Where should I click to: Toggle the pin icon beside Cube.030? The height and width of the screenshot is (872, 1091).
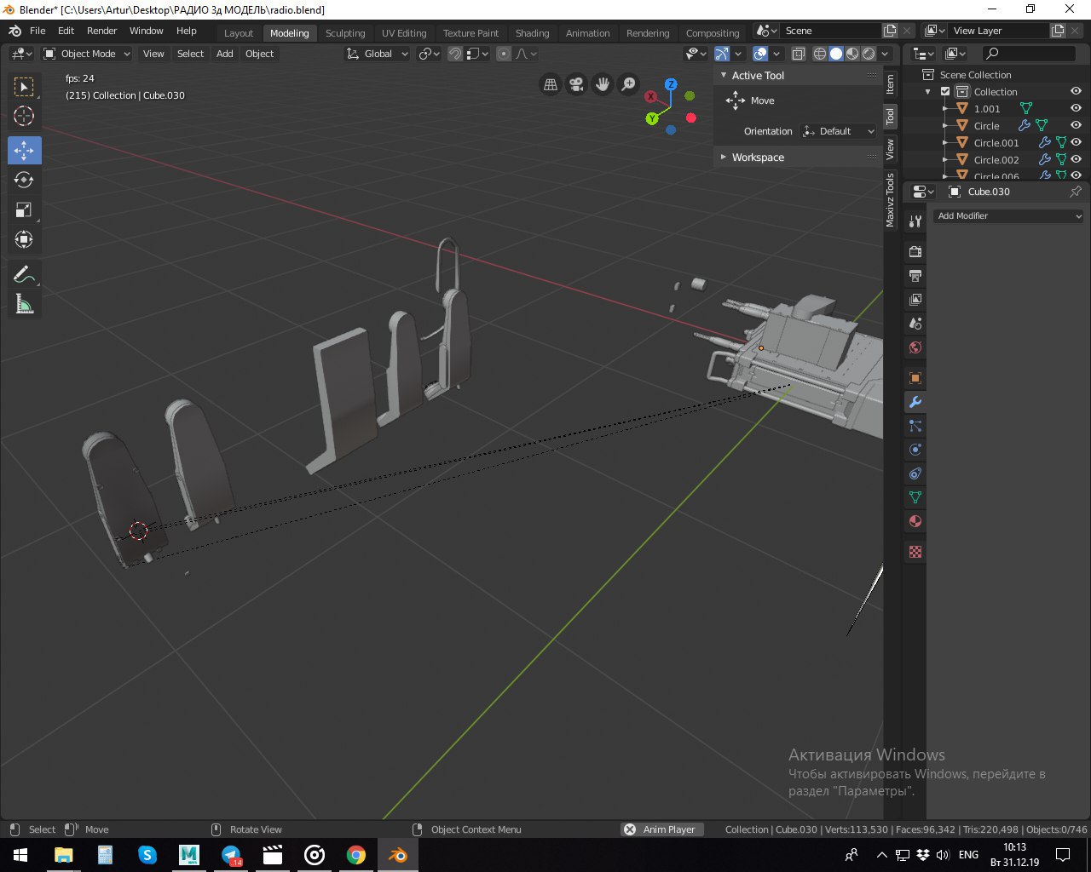1076,192
